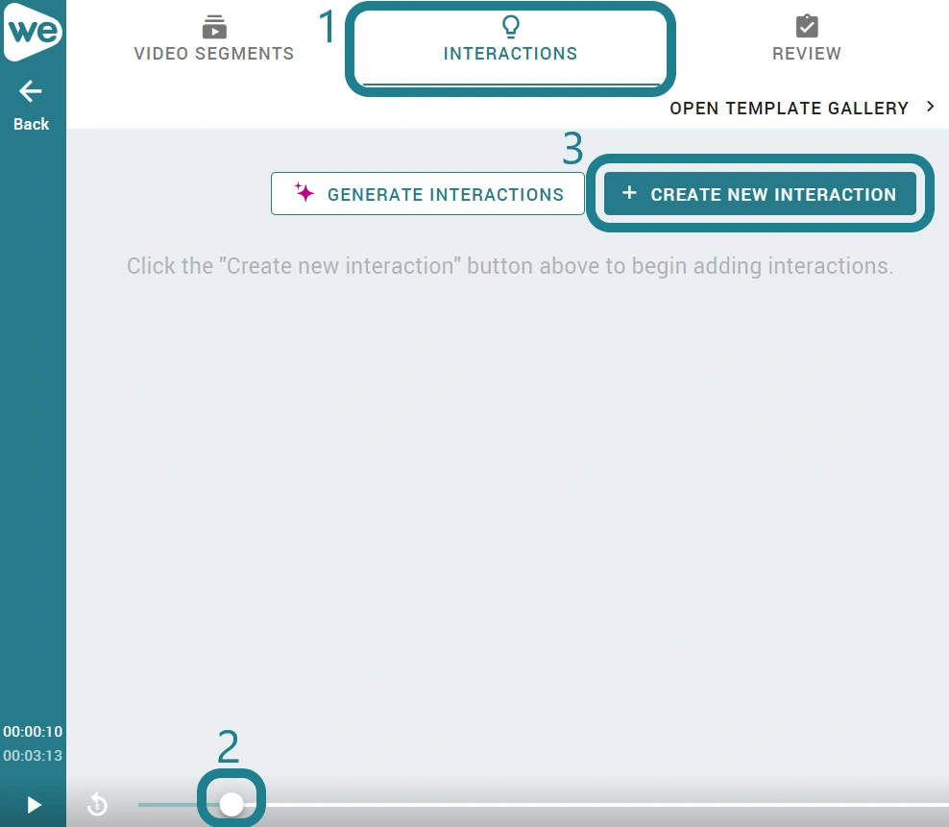
Task: Click the lightbulb icon above Interactions
Action: [x=511, y=26]
